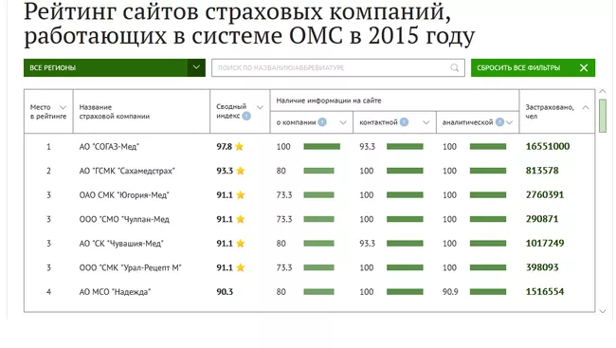Select company ООО "СМО "Чулпан-Мед"
The width and height of the screenshot is (616, 348).
point(124,219)
